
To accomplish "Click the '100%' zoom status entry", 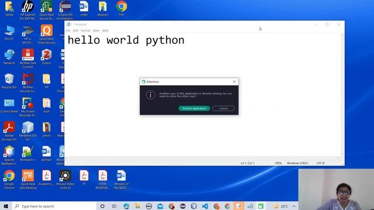I will [278, 163].
